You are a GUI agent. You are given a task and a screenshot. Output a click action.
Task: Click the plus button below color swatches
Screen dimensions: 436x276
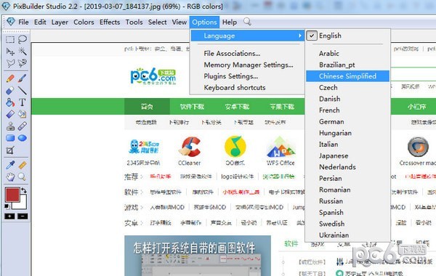pyautogui.click(x=9, y=216)
